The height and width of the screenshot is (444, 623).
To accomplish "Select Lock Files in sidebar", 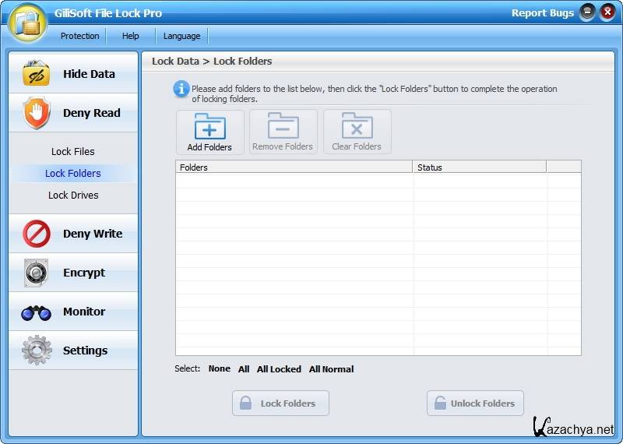I will coord(73,152).
